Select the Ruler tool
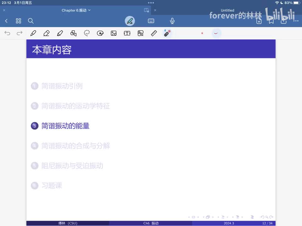Screen dimensions: 302x226 point(154,33)
